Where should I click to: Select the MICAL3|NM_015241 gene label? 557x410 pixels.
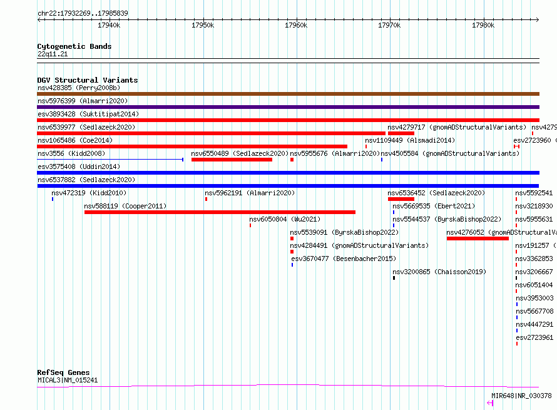coord(68,380)
